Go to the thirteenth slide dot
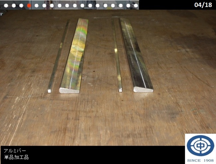The height and width of the screenshot is (164, 216). (98, 5)
